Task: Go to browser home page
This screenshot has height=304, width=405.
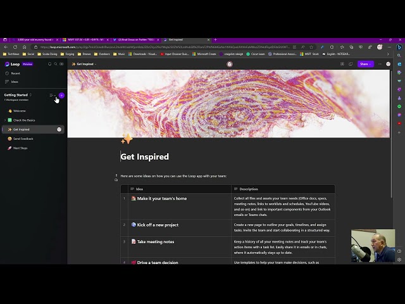Action: point(24,47)
